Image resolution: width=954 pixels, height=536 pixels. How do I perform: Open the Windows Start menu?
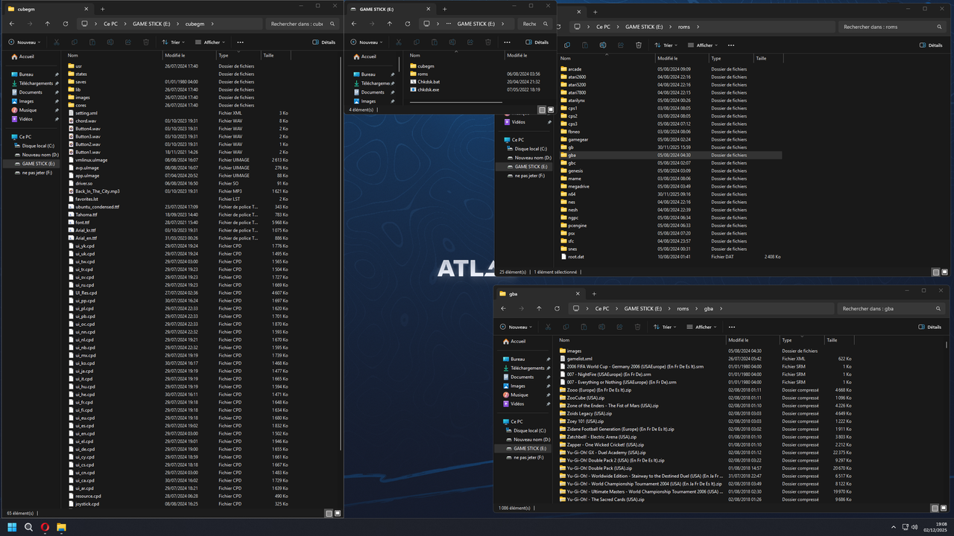point(11,527)
